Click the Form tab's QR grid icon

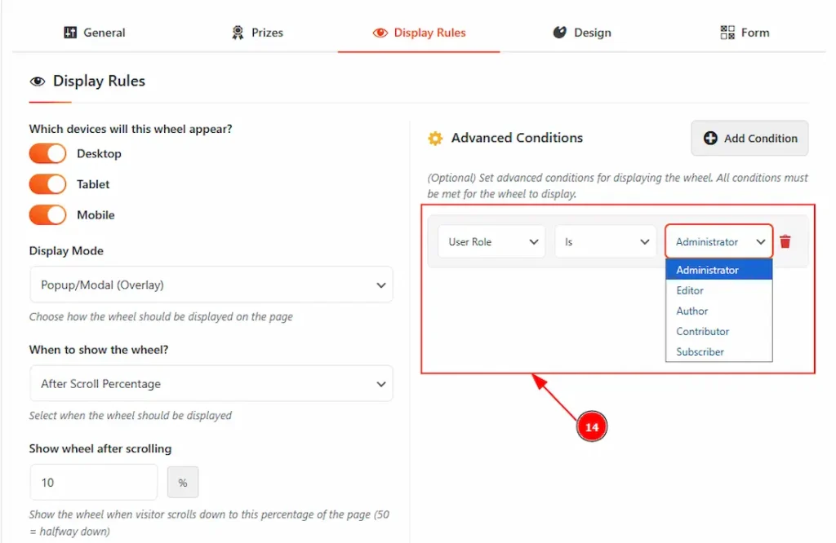pyautogui.click(x=727, y=33)
